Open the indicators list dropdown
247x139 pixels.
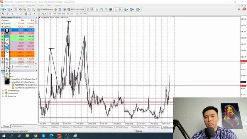pyautogui.click(x=126, y=9)
